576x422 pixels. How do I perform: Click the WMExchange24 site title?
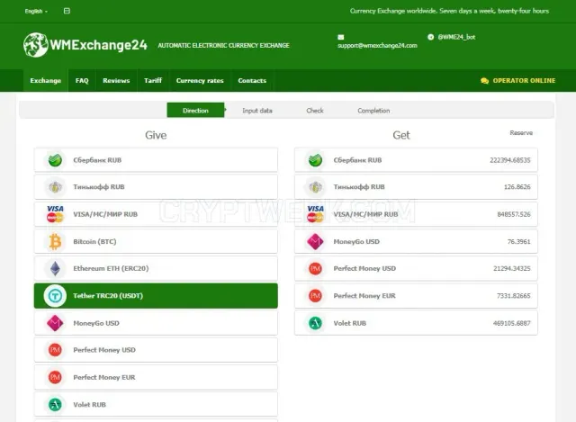point(98,45)
